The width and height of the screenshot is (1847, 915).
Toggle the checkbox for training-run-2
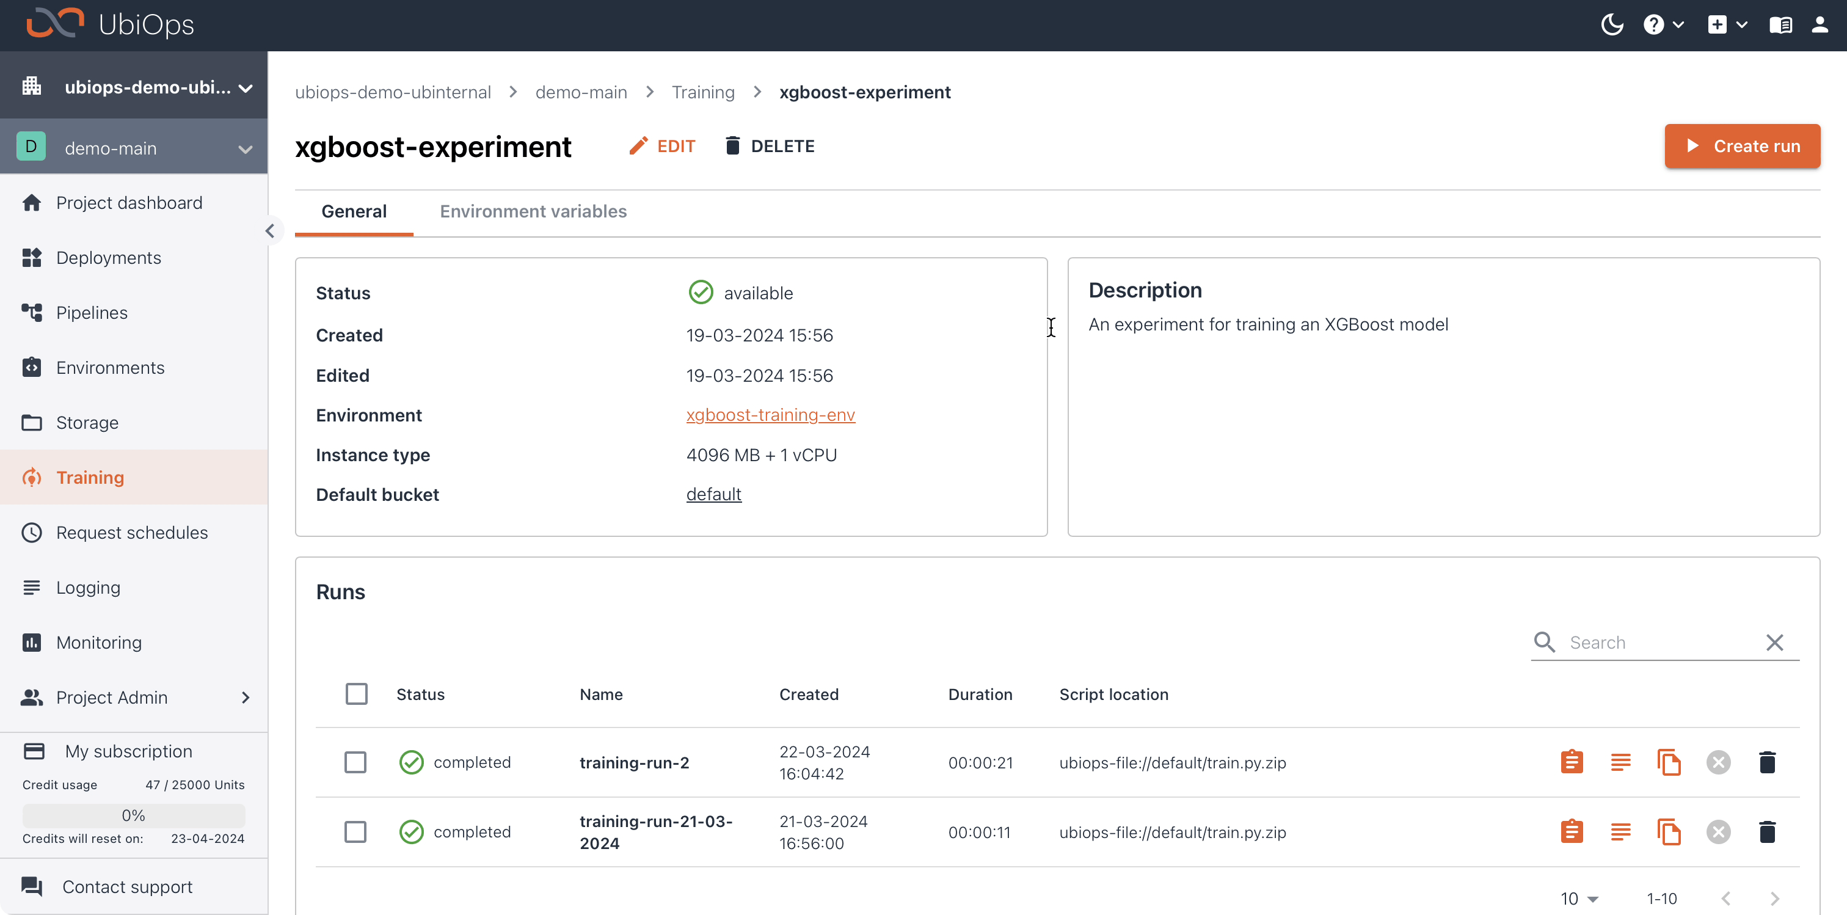click(x=355, y=762)
